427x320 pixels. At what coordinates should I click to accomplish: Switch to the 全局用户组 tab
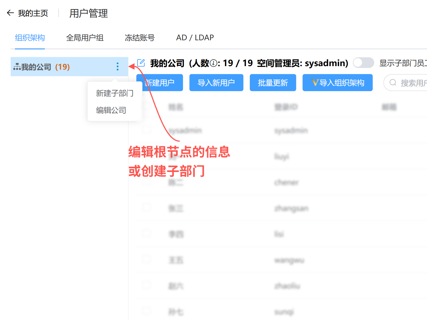point(85,38)
